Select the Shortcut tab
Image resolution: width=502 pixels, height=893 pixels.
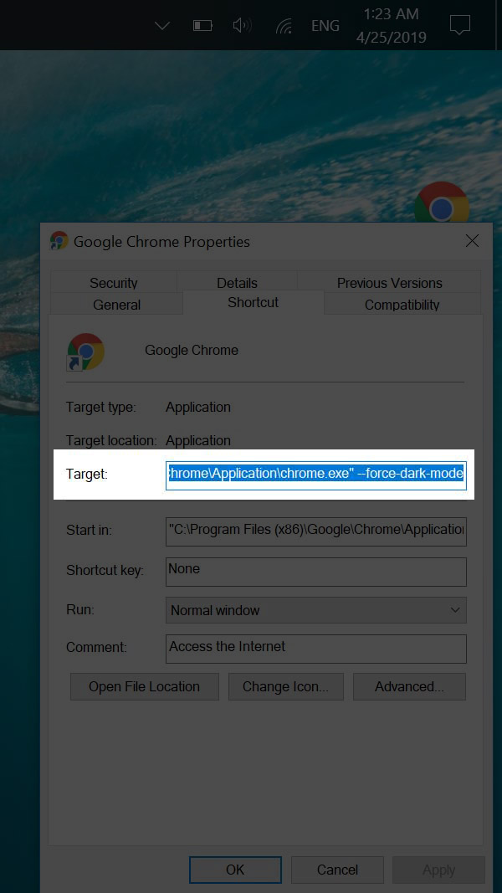point(254,302)
